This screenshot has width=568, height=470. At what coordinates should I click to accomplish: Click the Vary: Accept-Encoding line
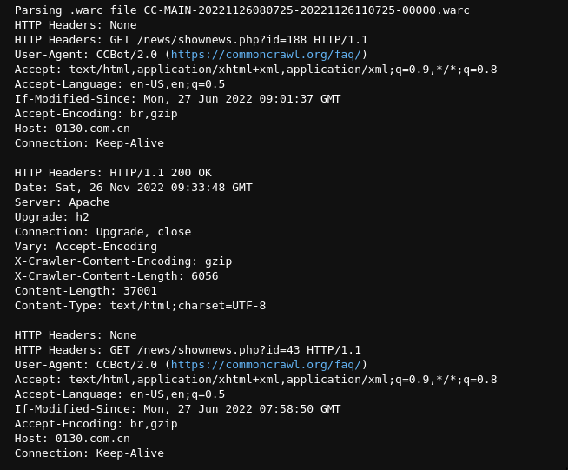[86, 247]
